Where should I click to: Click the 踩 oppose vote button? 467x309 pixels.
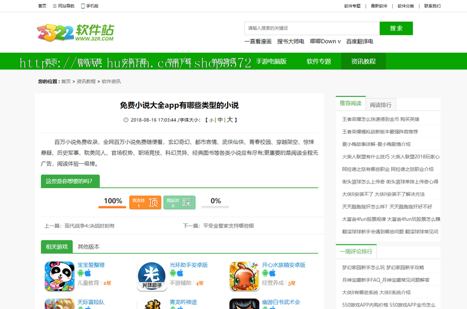(x=180, y=202)
